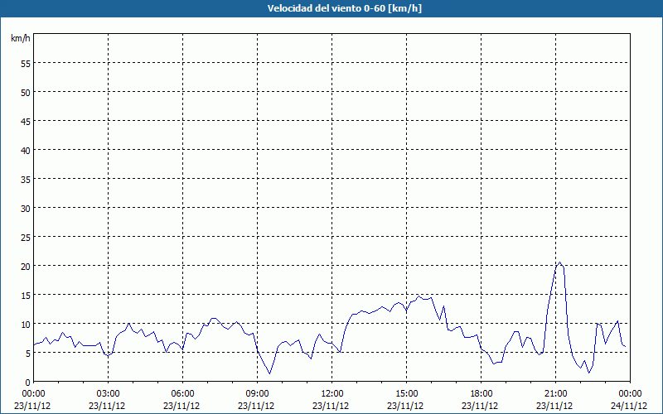
Task: Select the 55 value on y-axis
Action: (26, 64)
